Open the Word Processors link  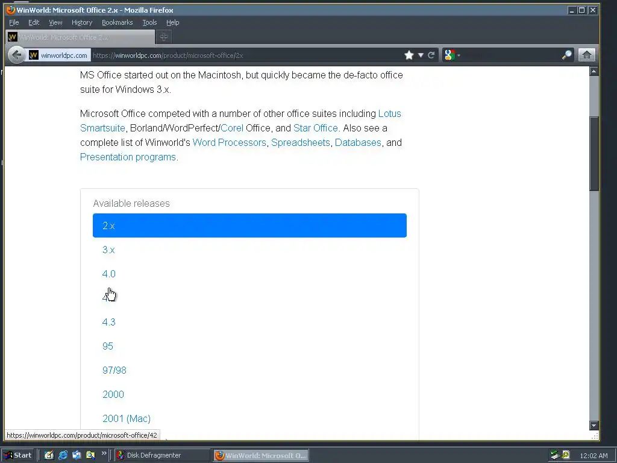point(230,142)
